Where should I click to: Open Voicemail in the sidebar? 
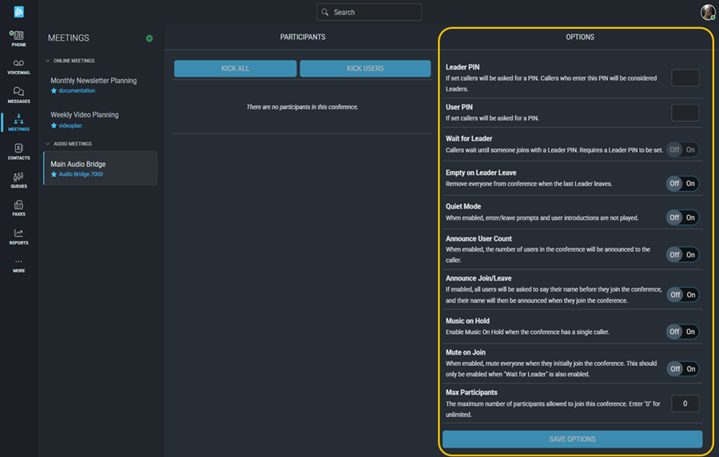click(18, 66)
